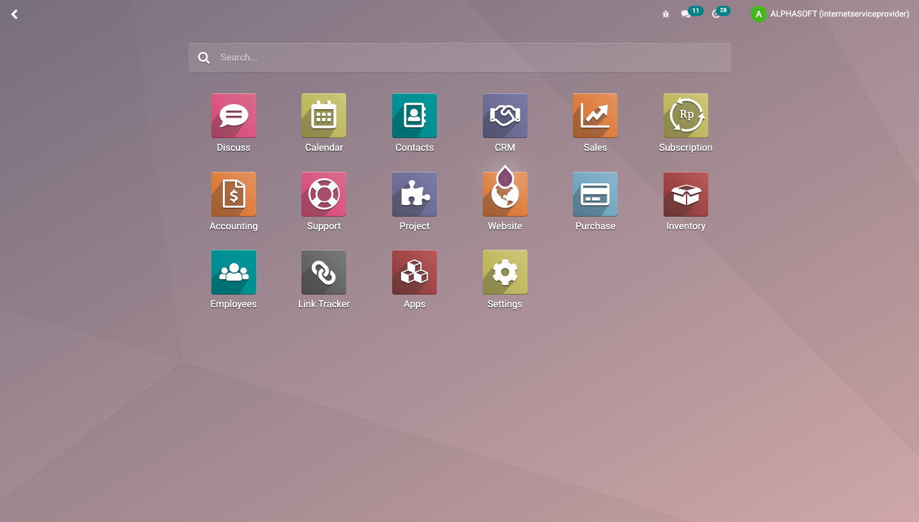Launch the Link Tracker app
Screen dimensions: 919x522
324,272
